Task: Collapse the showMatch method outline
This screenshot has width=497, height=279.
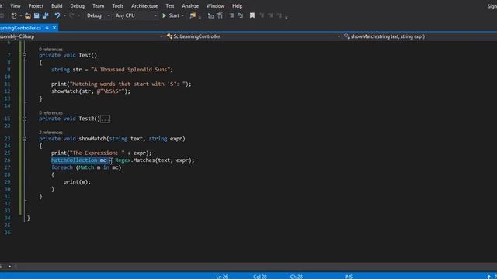Action: pos(24,139)
